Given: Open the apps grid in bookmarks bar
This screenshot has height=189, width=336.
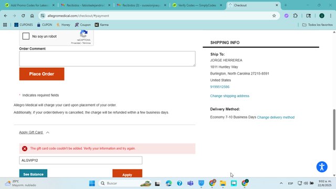Looking at the screenshot, I should coord(5,25).
